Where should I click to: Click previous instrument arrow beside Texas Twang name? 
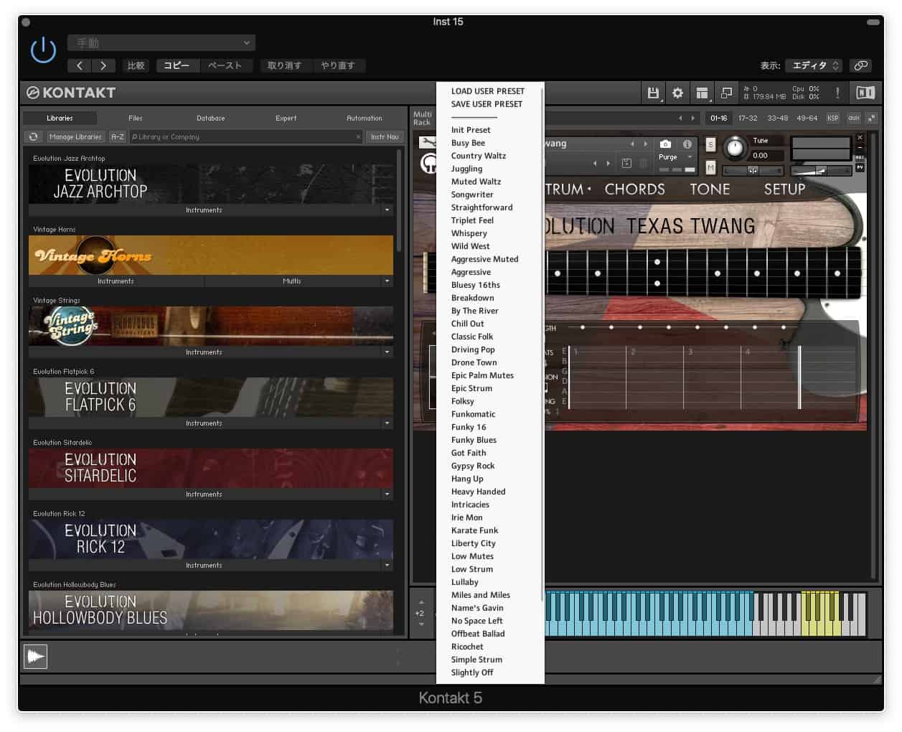pyautogui.click(x=632, y=144)
